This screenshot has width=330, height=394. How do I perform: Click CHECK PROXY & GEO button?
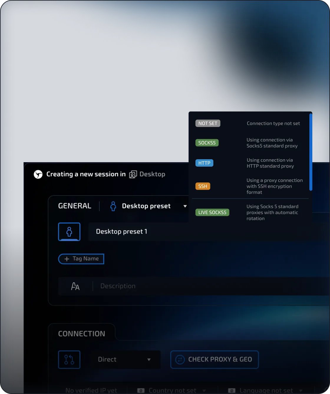[214, 359]
